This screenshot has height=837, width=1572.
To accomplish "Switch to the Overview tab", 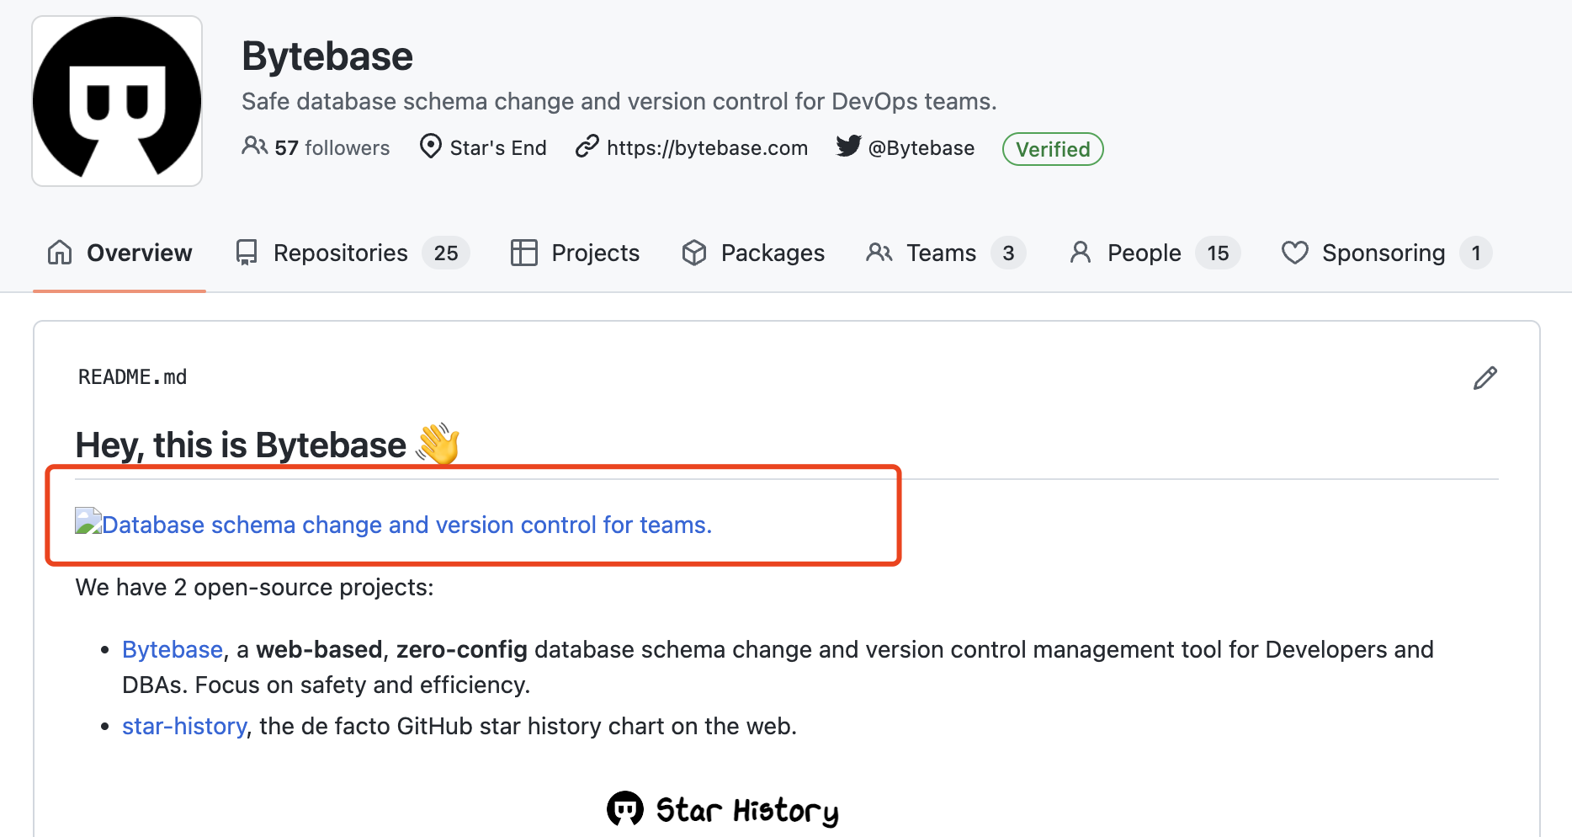I will (x=119, y=253).
